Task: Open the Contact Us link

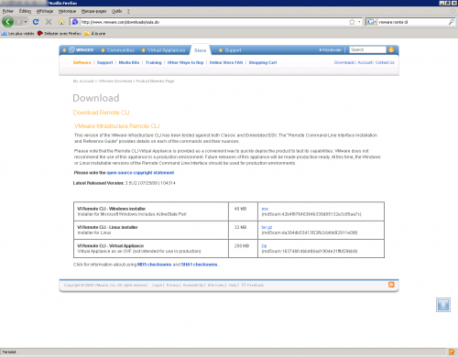Action: pyautogui.click(x=385, y=62)
